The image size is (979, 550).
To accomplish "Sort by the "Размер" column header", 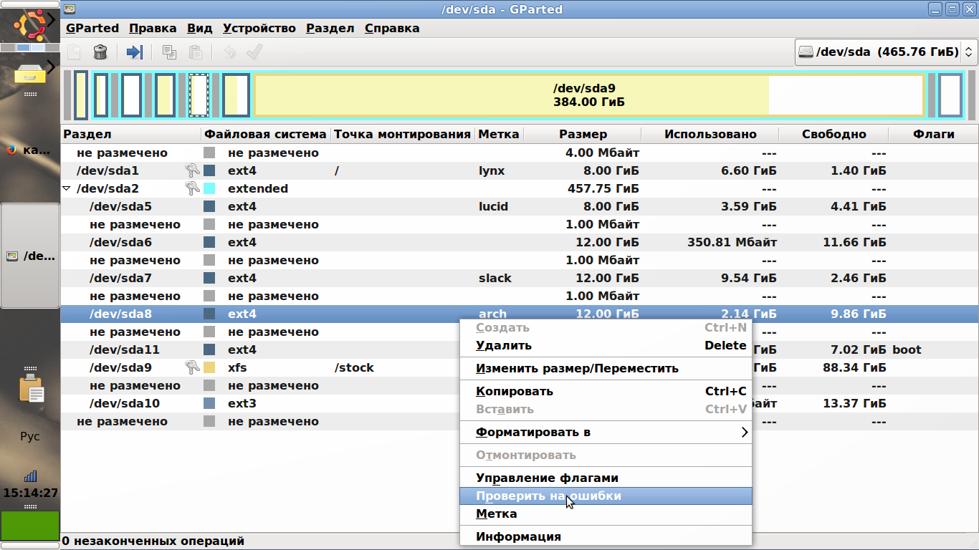I will 583,134.
